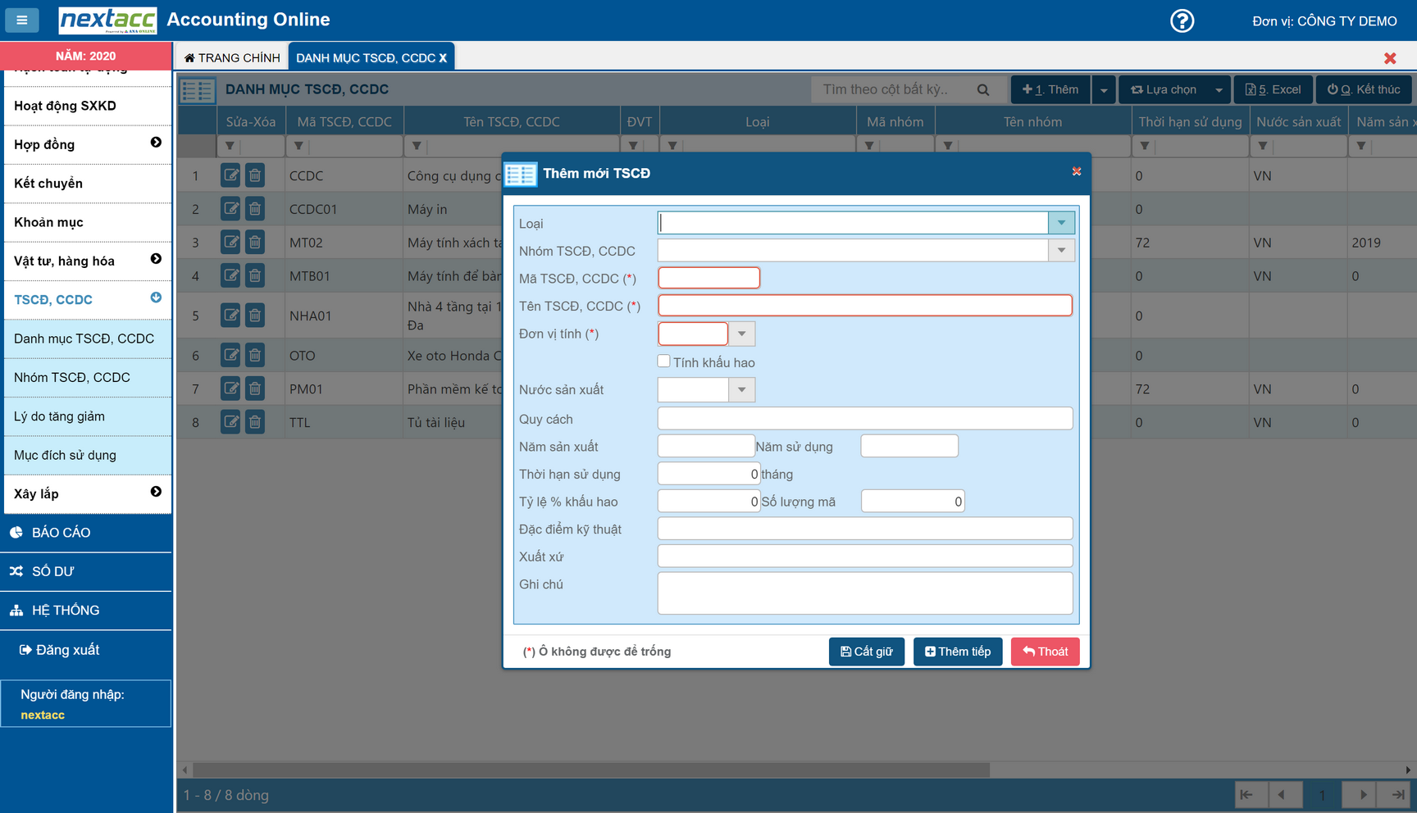
Task: Click delete trash icon for row TTL
Action: click(x=255, y=422)
